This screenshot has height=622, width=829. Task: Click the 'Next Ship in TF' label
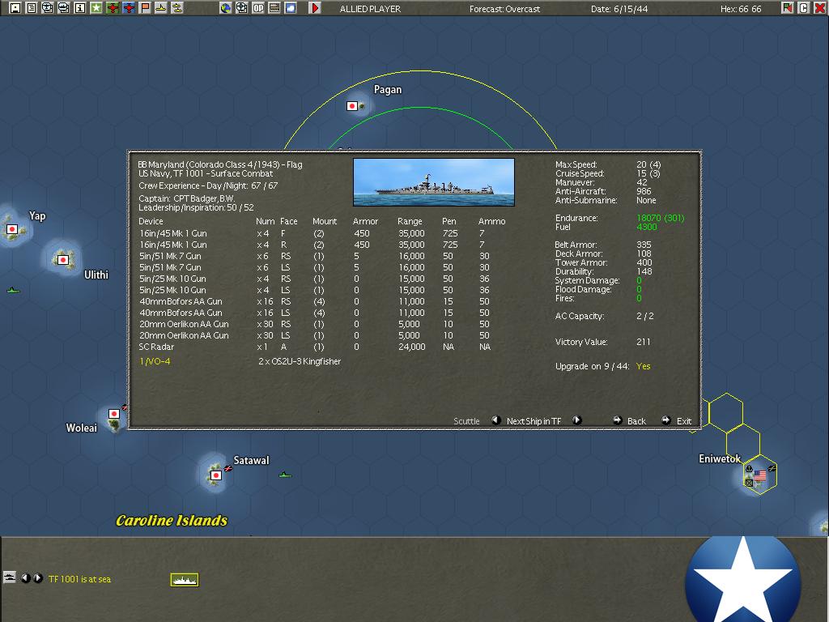tap(534, 421)
